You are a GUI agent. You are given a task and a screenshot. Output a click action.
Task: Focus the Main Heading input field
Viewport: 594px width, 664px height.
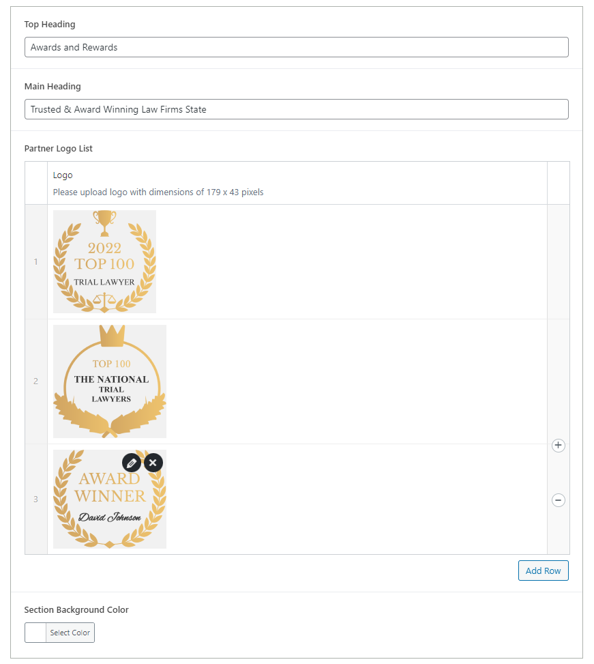point(296,109)
